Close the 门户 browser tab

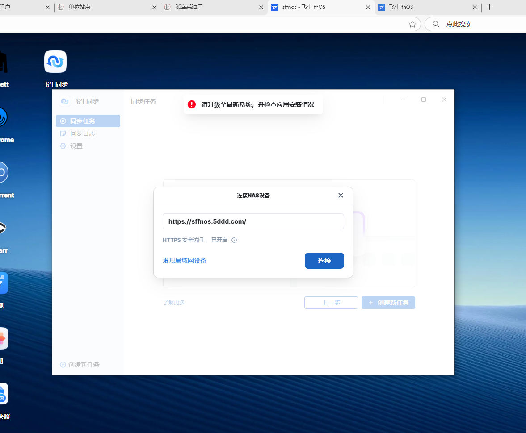(47, 8)
